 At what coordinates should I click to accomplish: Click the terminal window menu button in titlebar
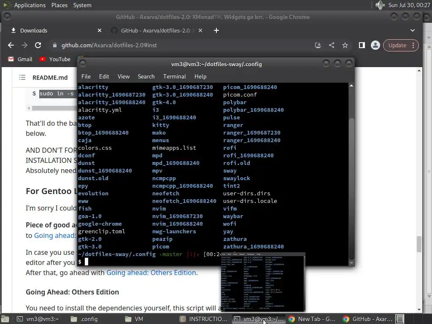pos(83,64)
